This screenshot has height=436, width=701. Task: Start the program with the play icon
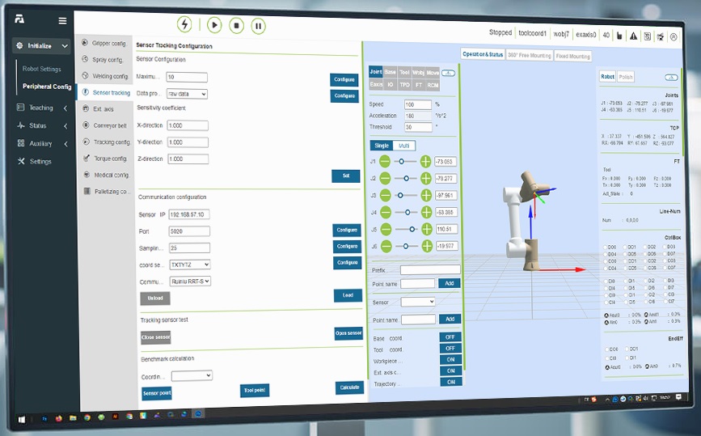pyautogui.click(x=214, y=25)
